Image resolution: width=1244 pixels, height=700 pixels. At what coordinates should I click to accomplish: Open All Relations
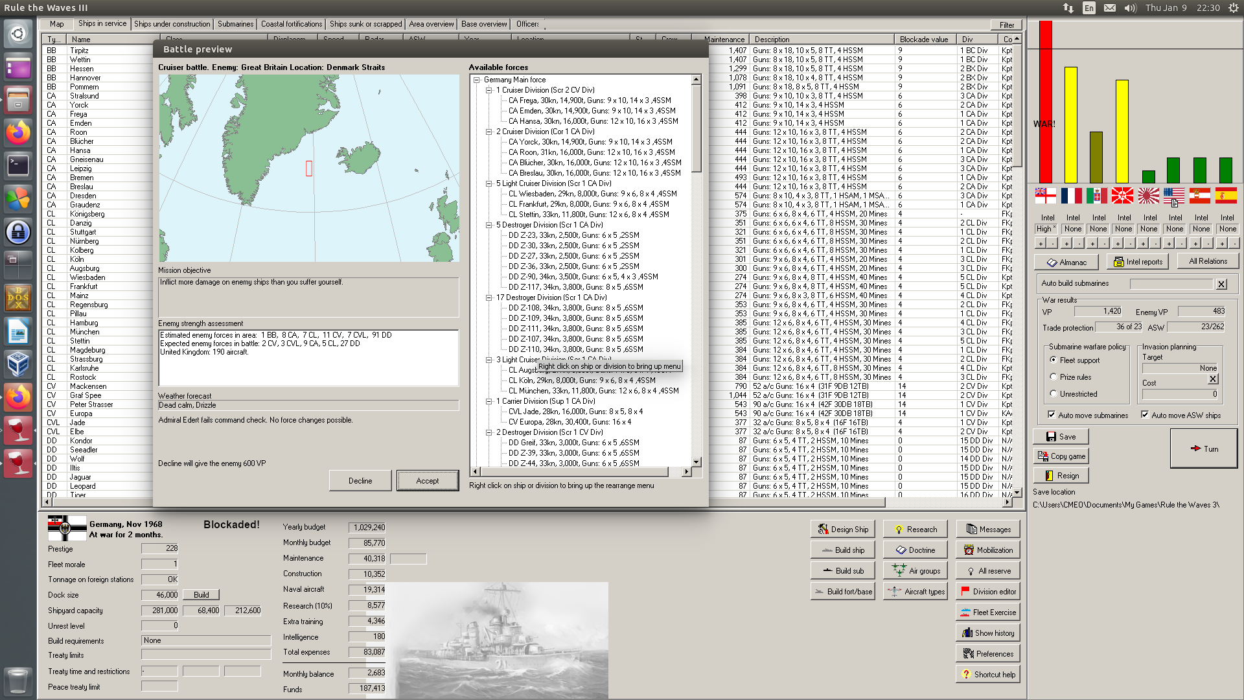[1208, 261]
